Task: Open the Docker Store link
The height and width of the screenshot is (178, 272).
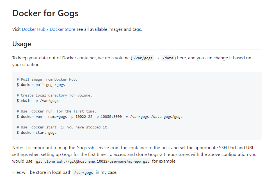Action: click(x=62, y=29)
